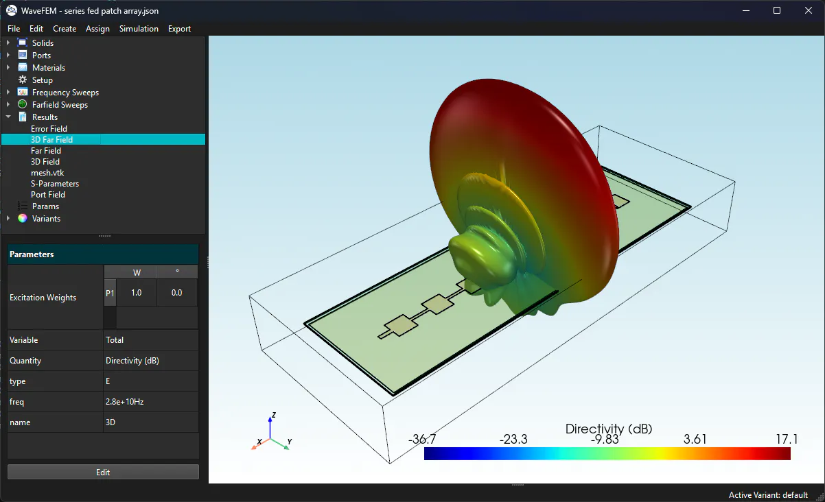The height and width of the screenshot is (502, 825).
Task: Click the Ports tree icon
Action: tap(23, 55)
